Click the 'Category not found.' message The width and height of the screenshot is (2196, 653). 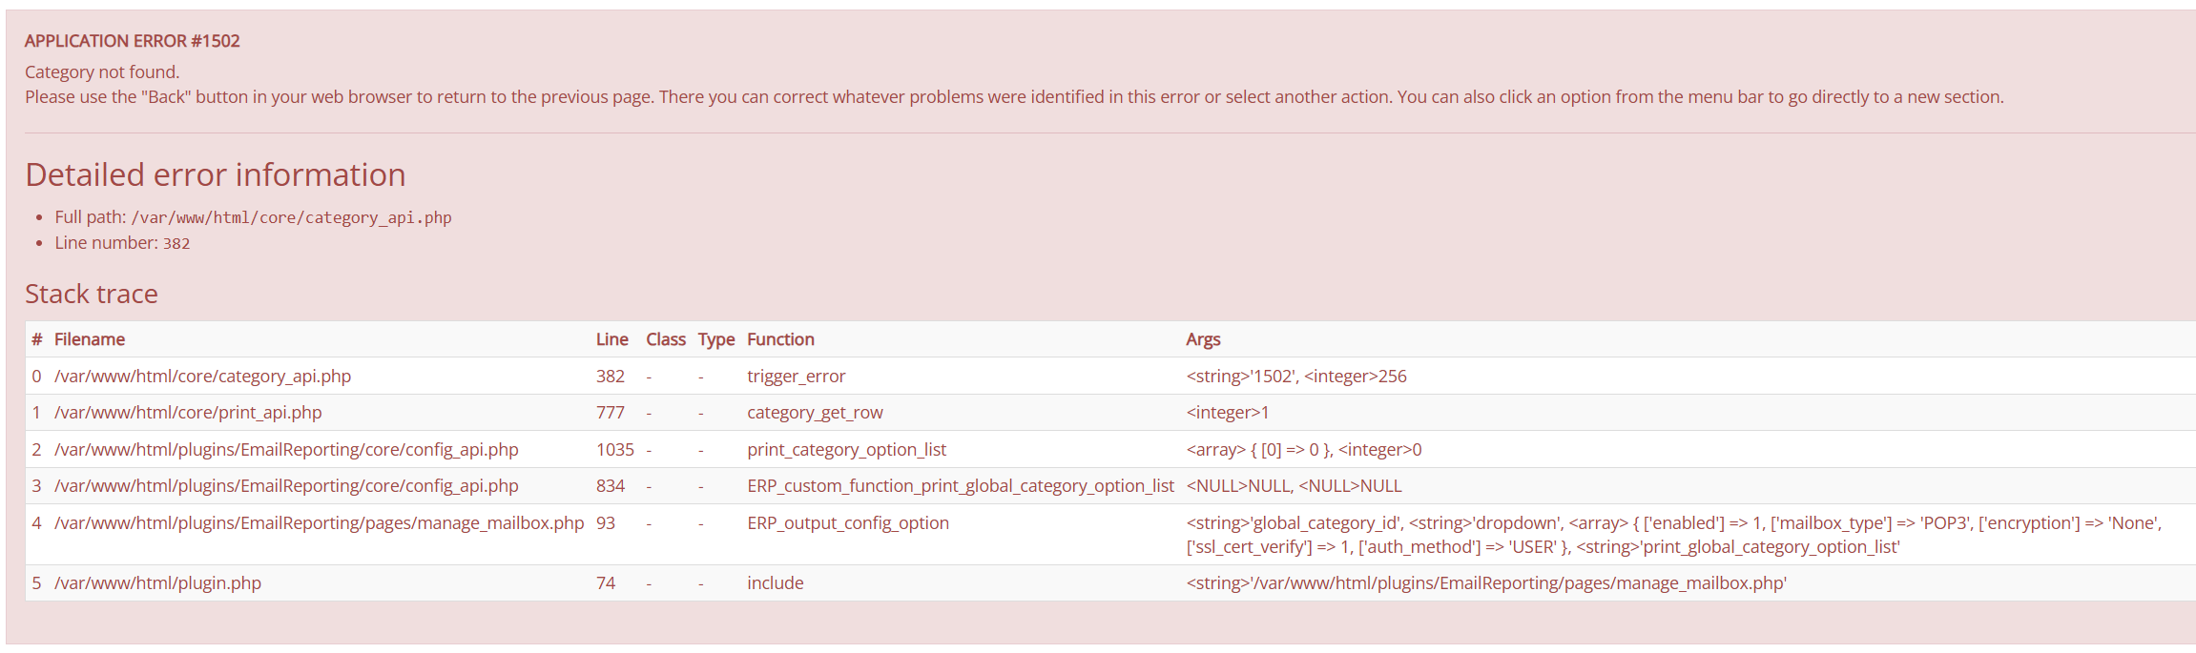click(102, 71)
